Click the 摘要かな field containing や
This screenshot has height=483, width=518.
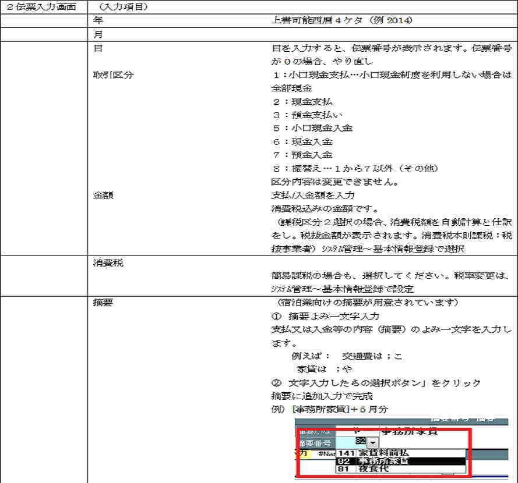(x=357, y=431)
